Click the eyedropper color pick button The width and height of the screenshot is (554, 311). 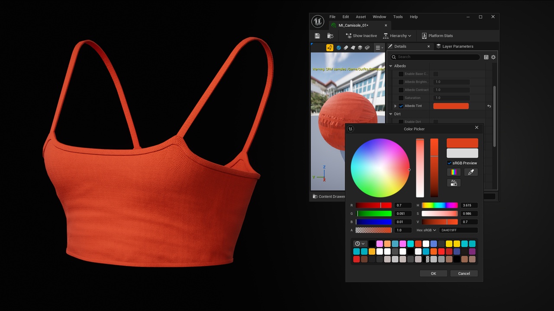(x=471, y=172)
